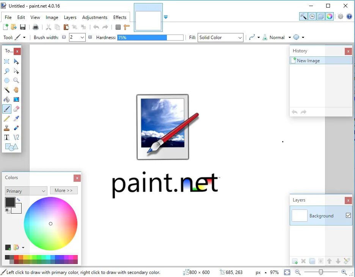Click the Save toolbar icon

(x=23, y=27)
